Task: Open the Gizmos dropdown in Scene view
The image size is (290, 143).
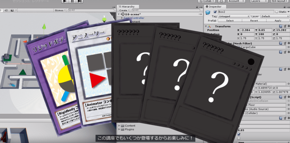Action: click(x=60, y=10)
